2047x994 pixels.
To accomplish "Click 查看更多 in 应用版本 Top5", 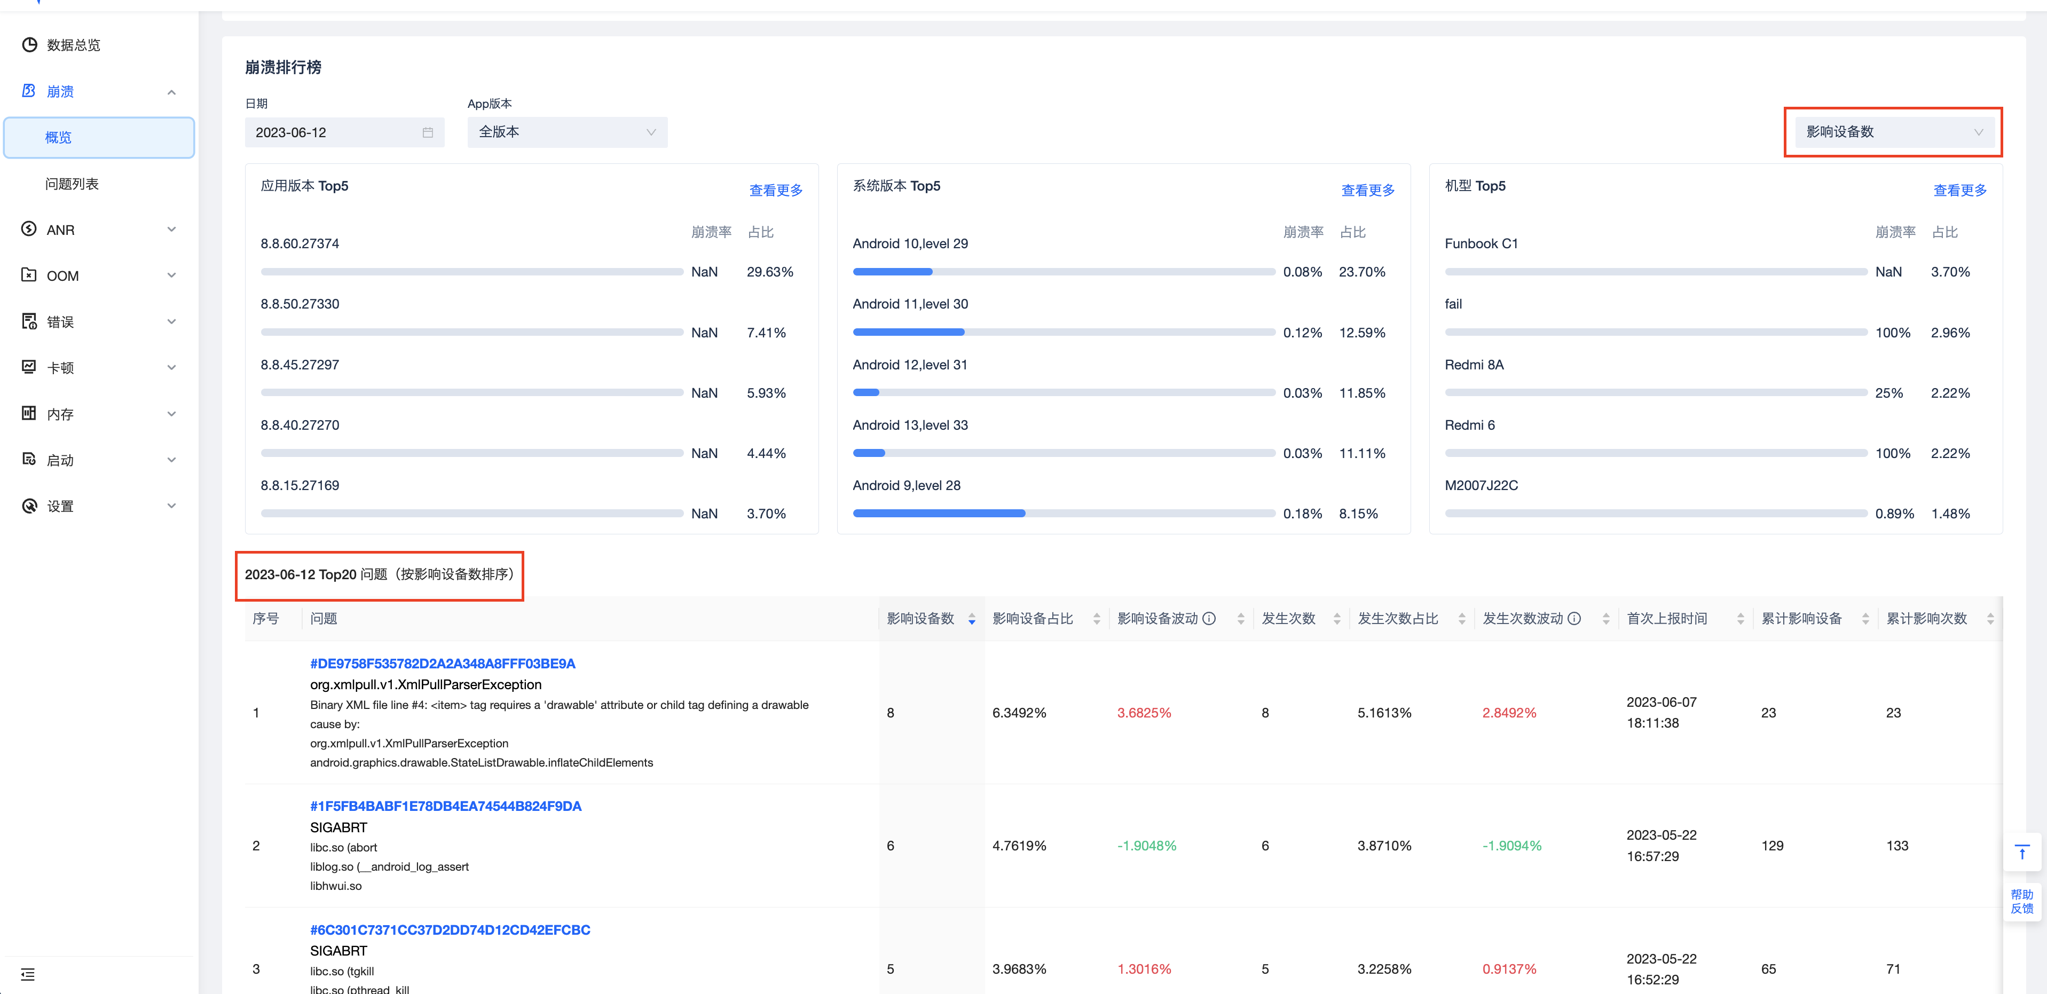I will point(776,190).
